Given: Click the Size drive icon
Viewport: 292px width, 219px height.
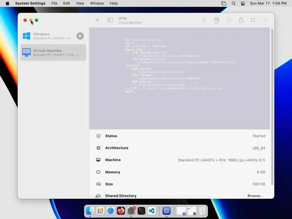Looking at the screenshot, I should tap(98, 184).
